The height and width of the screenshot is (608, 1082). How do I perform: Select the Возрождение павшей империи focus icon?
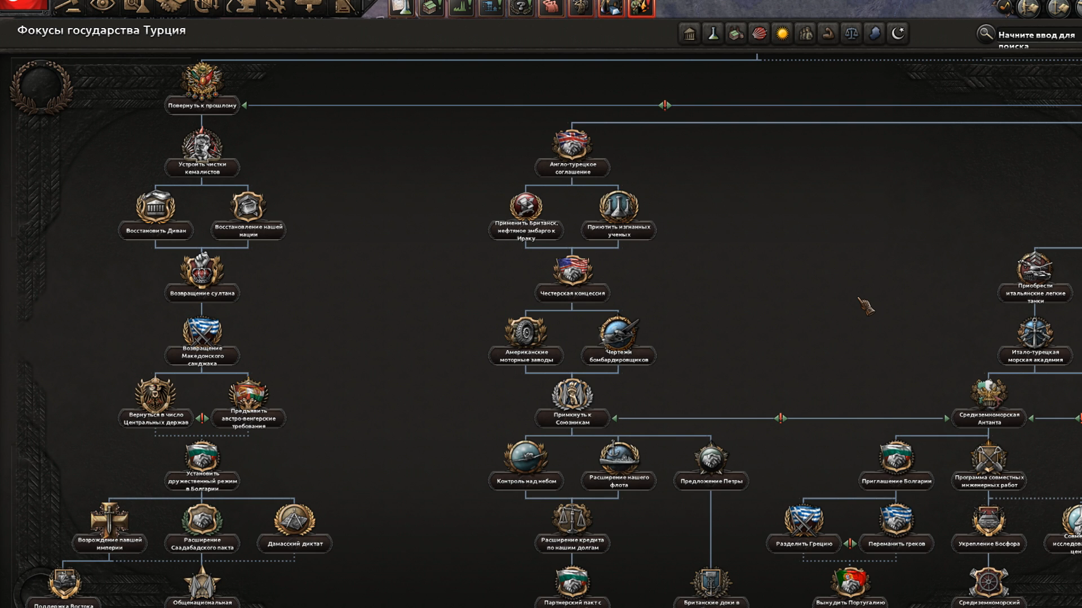109,519
